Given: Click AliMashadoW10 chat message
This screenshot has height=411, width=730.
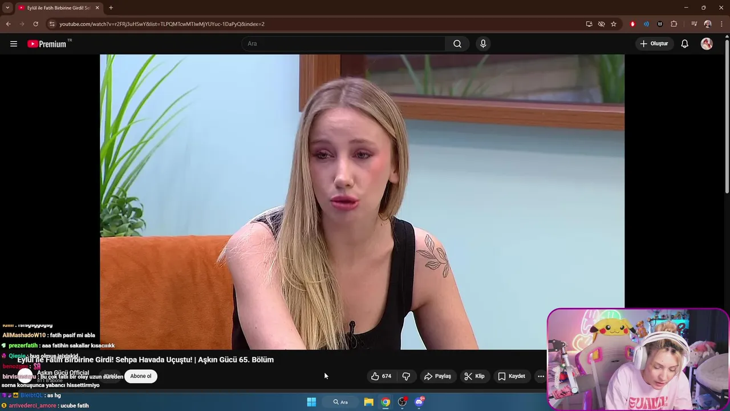Looking at the screenshot, I should [x=48, y=335].
